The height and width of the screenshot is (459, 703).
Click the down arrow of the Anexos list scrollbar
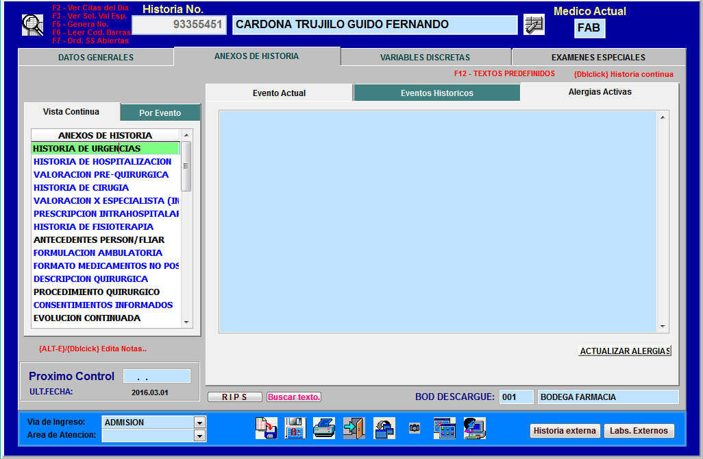coord(186,322)
